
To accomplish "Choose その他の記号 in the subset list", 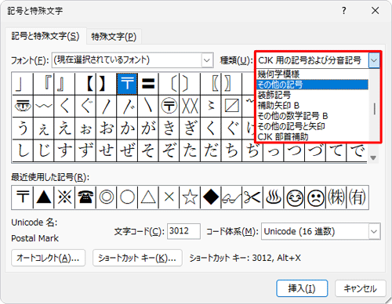I will coord(313,85).
